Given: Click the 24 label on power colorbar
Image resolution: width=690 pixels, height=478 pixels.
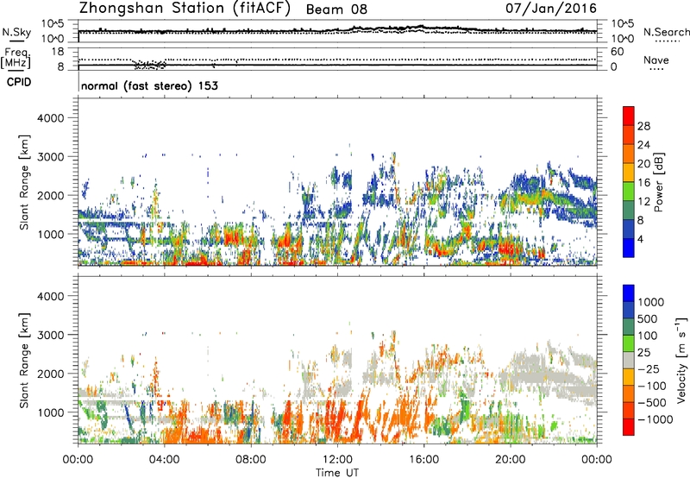Looking at the screenshot, I should click(643, 145).
